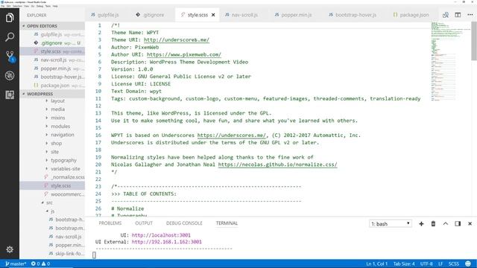Viewport: 477px width, 268px height.
Task: Close the terminal panel
Action: pyautogui.click(x=470, y=223)
